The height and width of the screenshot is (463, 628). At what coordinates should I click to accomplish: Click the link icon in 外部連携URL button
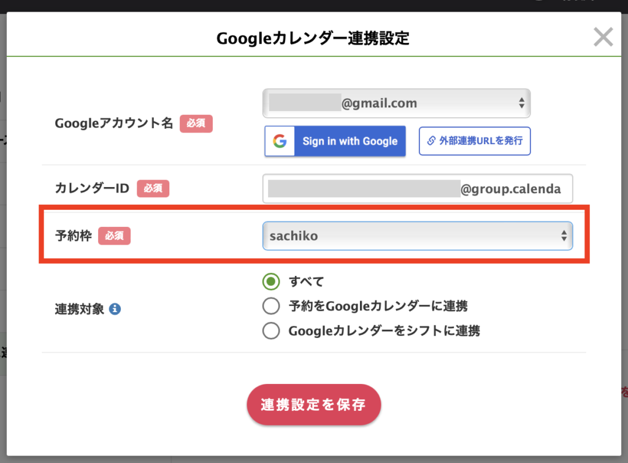pos(431,140)
